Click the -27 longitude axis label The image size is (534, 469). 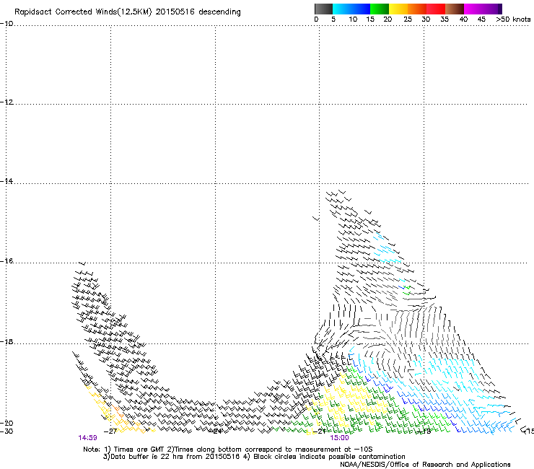click(110, 431)
